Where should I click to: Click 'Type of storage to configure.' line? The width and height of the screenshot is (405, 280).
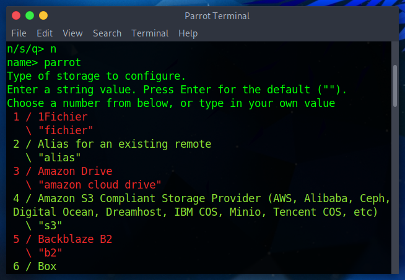(x=96, y=76)
